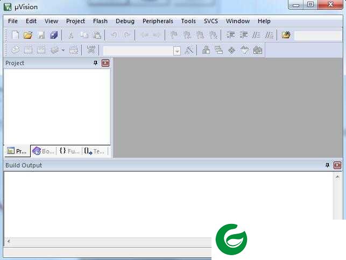Screen dimensions: 346x260
Task: Close the Project panel
Action: (x=105, y=63)
